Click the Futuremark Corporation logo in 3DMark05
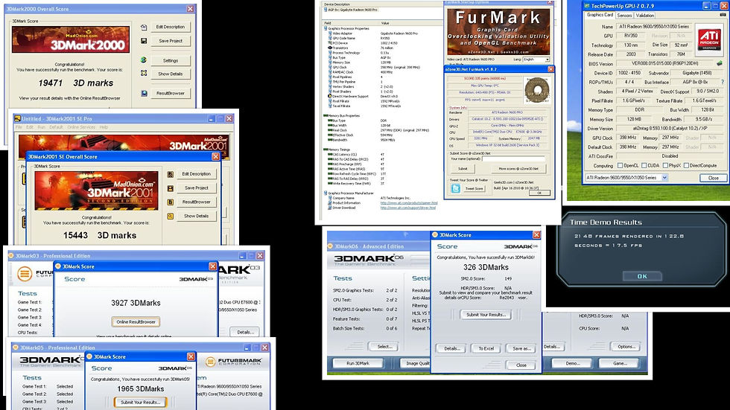 tap(234, 361)
